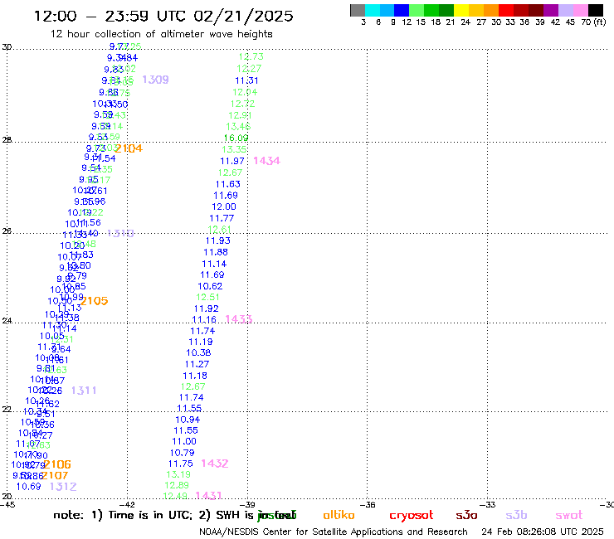Click the 'altika' satellite legend label
This screenshot has height=539, width=614.
(x=339, y=515)
